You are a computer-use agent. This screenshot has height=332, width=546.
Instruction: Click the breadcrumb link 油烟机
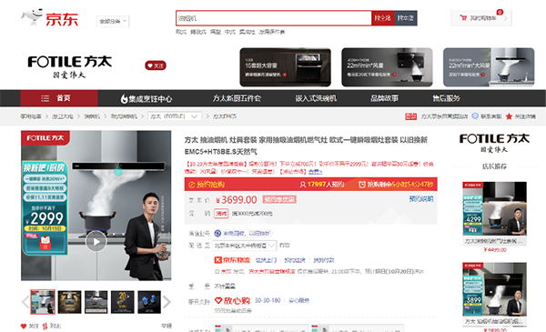pos(92,116)
